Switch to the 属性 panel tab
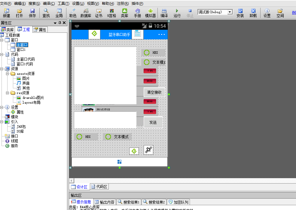This screenshot has width=296, height=210. [40, 30]
